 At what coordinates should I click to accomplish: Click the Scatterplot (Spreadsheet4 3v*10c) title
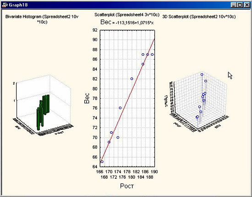127,15
